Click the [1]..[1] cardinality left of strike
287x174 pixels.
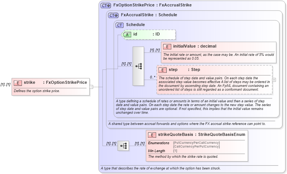click(6, 85)
